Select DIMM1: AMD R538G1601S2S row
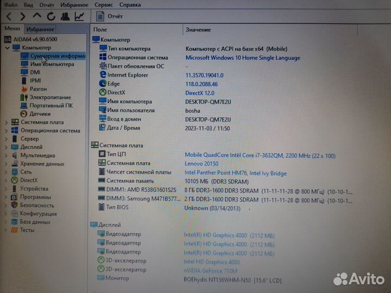The image size is (391, 293). pyautogui.click(x=224, y=190)
